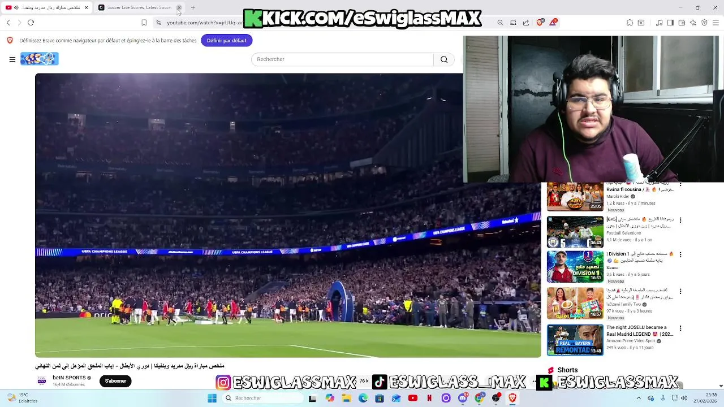724x407 pixels.
Task: Focus the YouTube Rechercher search field
Action: (342, 59)
